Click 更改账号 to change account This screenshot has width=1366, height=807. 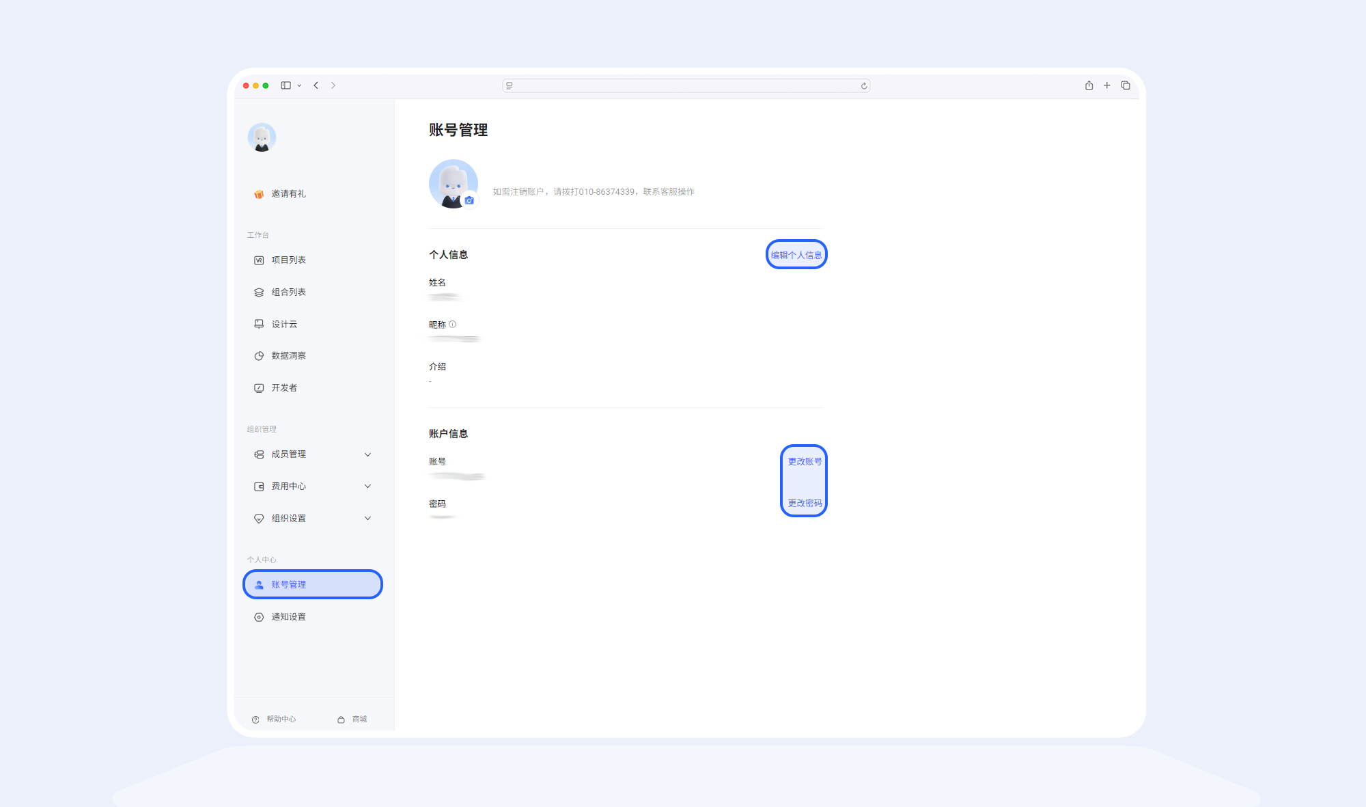[804, 461]
